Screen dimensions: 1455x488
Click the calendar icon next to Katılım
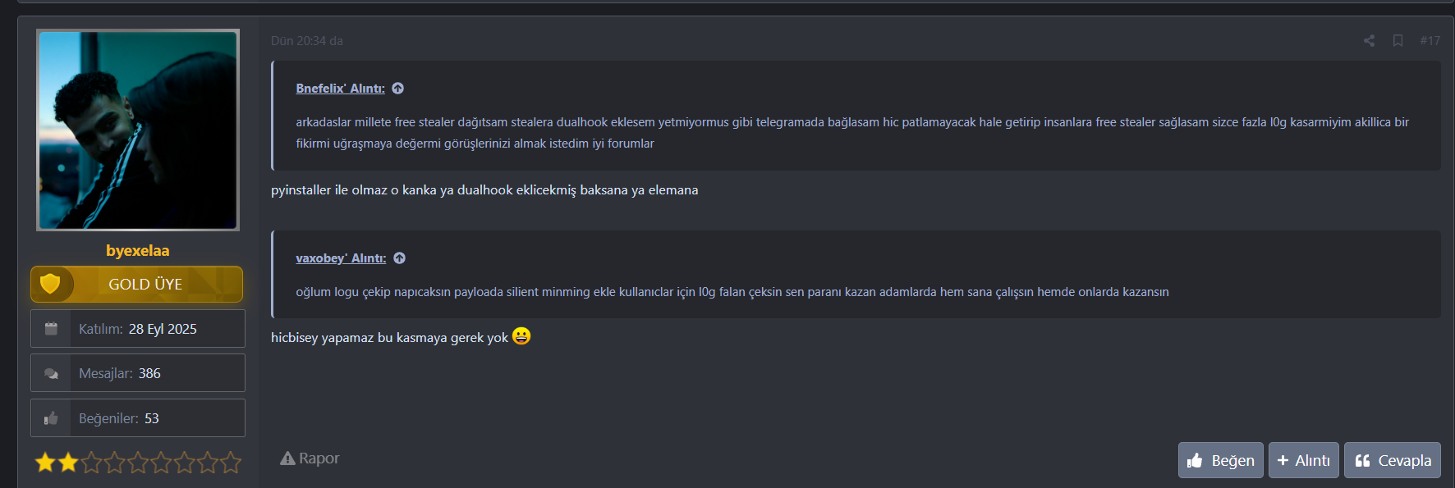(x=51, y=329)
